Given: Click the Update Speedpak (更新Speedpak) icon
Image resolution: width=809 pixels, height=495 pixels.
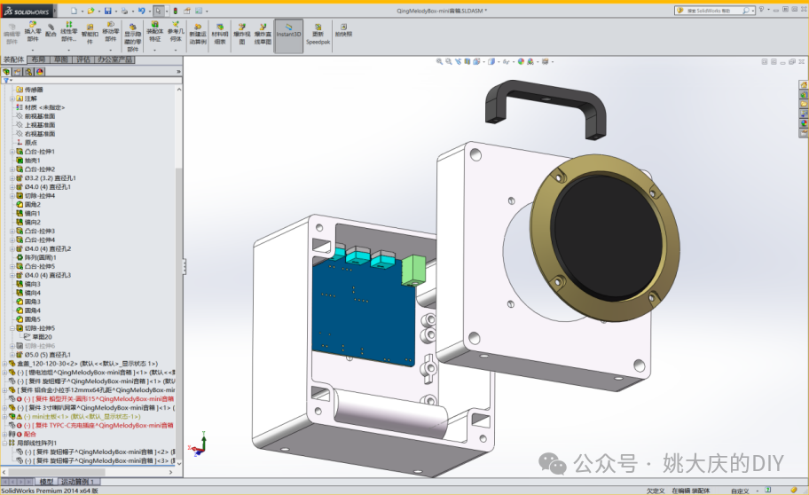Looking at the screenshot, I should pos(317,33).
